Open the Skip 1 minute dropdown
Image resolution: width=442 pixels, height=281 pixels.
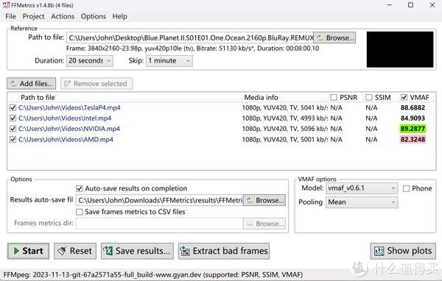click(x=169, y=61)
